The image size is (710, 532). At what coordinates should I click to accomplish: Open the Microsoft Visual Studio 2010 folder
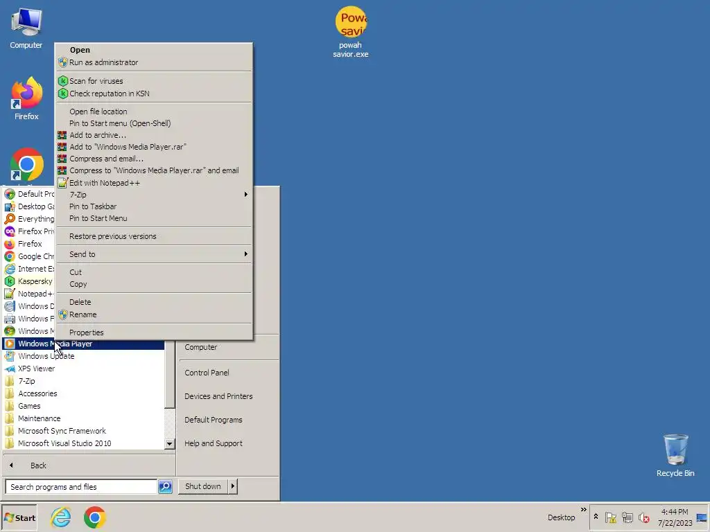[83, 443]
